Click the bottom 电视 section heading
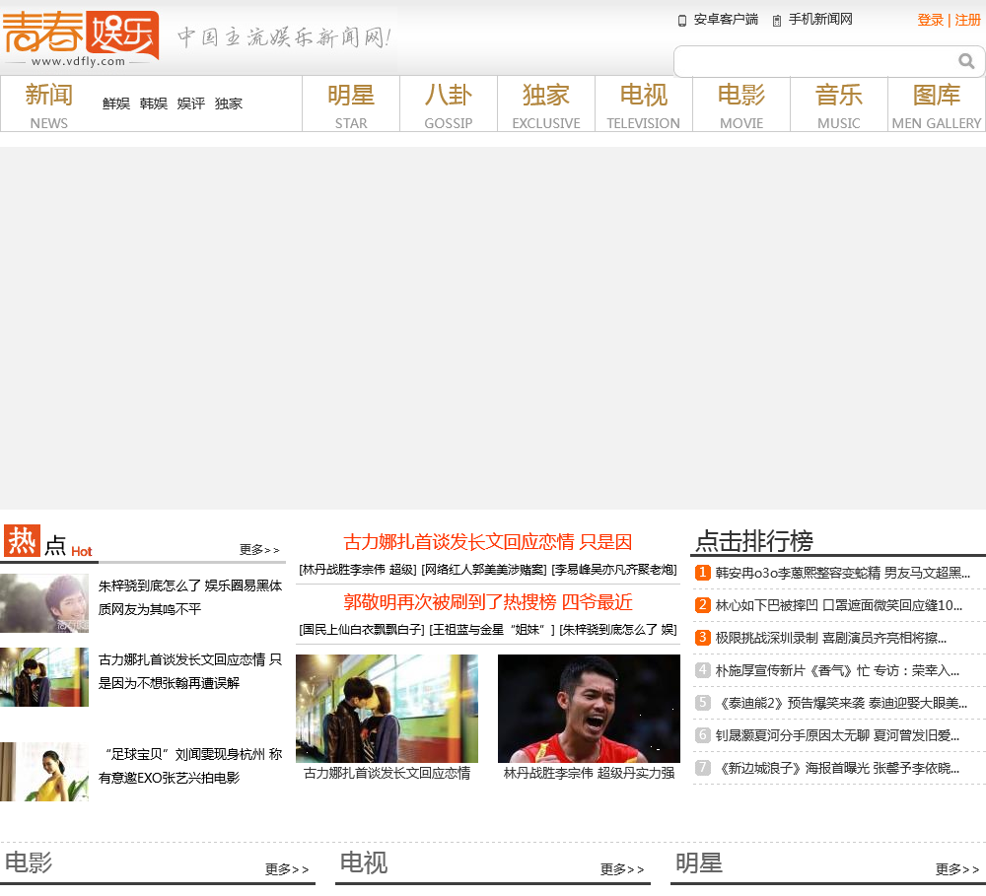The width and height of the screenshot is (986, 896). (x=364, y=862)
